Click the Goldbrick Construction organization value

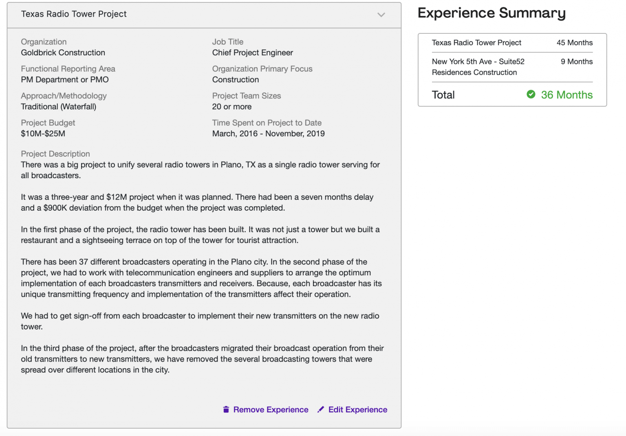(x=63, y=52)
